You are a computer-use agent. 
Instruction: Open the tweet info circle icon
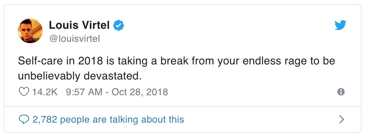[x=341, y=92]
